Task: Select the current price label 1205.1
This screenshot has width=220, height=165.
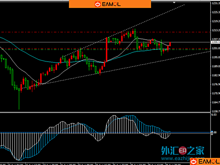Action: click(x=216, y=42)
